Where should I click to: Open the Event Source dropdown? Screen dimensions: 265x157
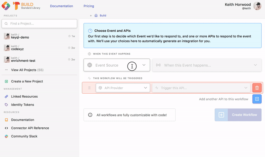[x=117, y=65]
